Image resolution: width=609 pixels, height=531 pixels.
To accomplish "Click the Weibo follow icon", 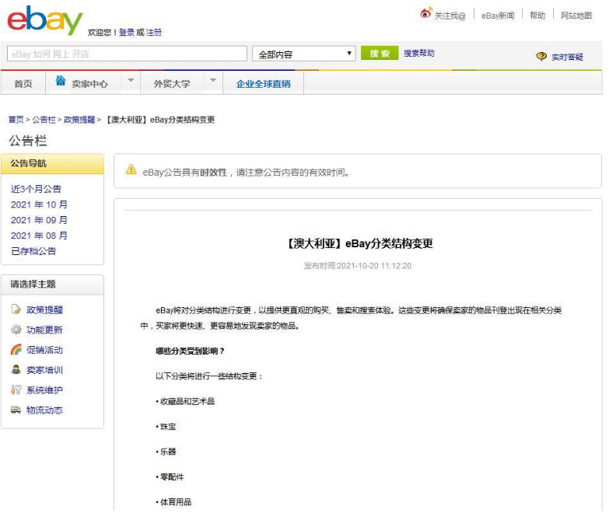I will point(426,13).
